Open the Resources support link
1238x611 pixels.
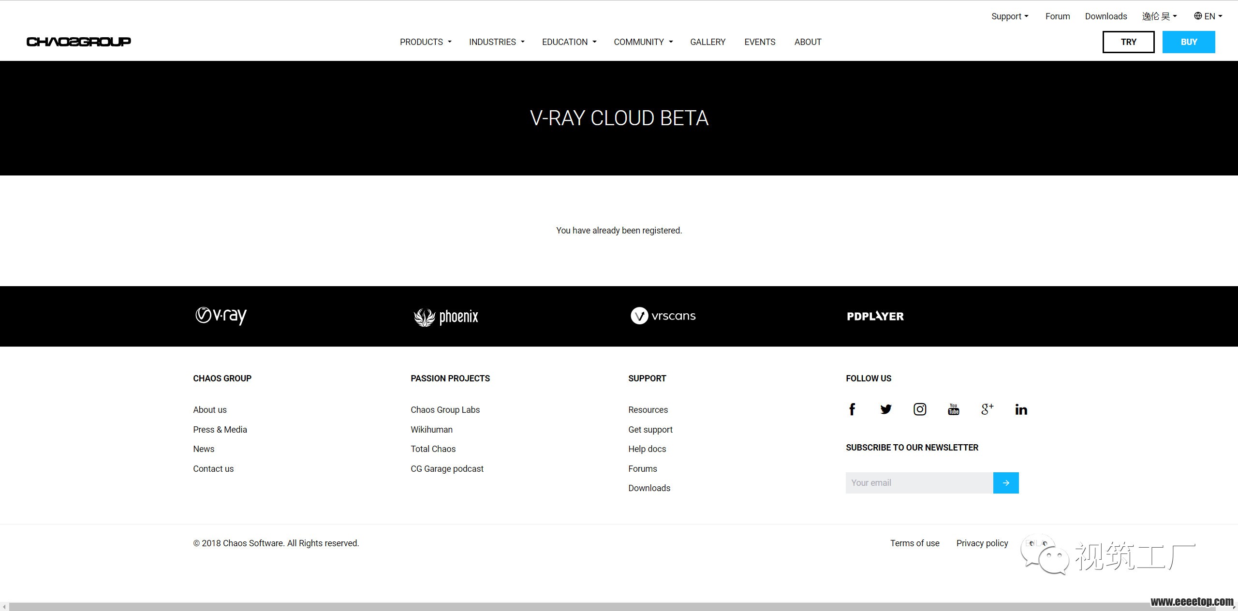coord(648,410)
